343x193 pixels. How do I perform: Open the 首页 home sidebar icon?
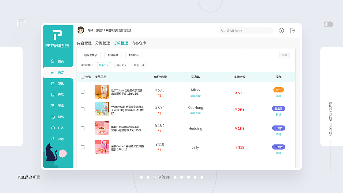pyautogui.click(x=53, y=61)
